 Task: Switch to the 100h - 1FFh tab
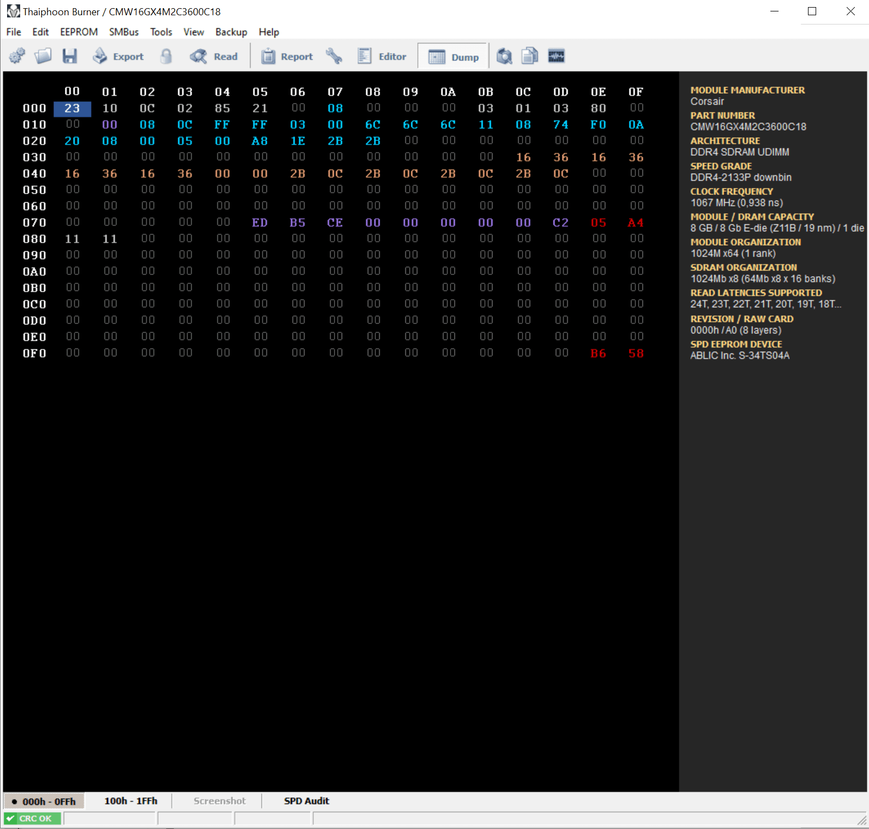[131, 801]
